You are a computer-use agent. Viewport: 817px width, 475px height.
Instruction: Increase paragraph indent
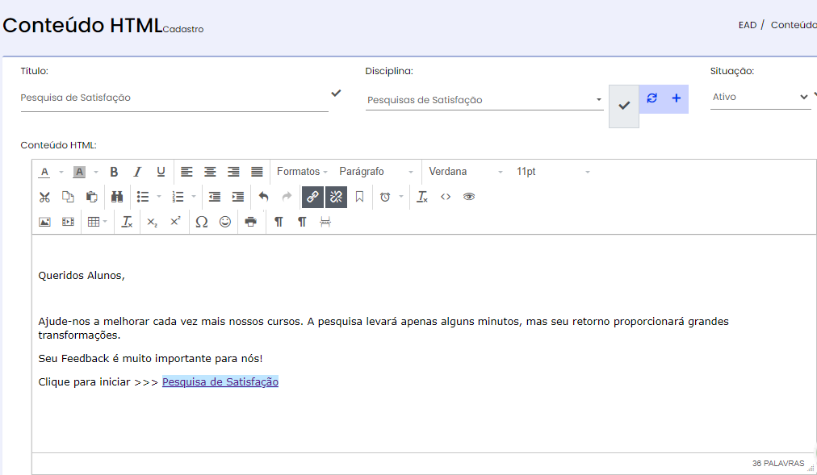[x=237, y=197]
